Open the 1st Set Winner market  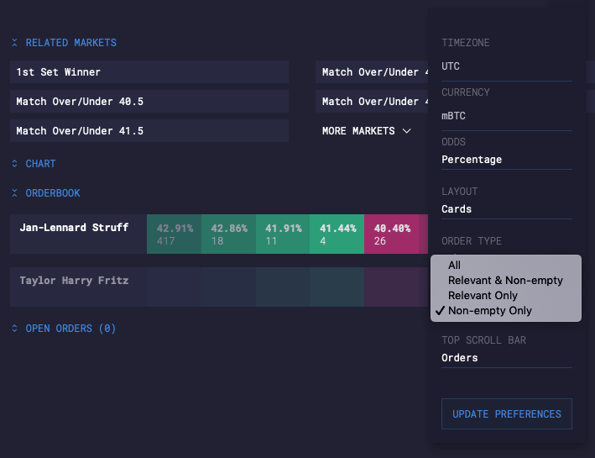(x=149, y=72)
